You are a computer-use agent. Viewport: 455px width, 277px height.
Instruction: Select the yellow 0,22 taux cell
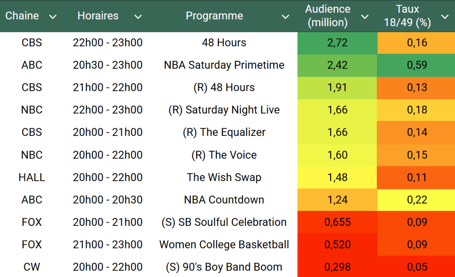(x=417, y=200)
